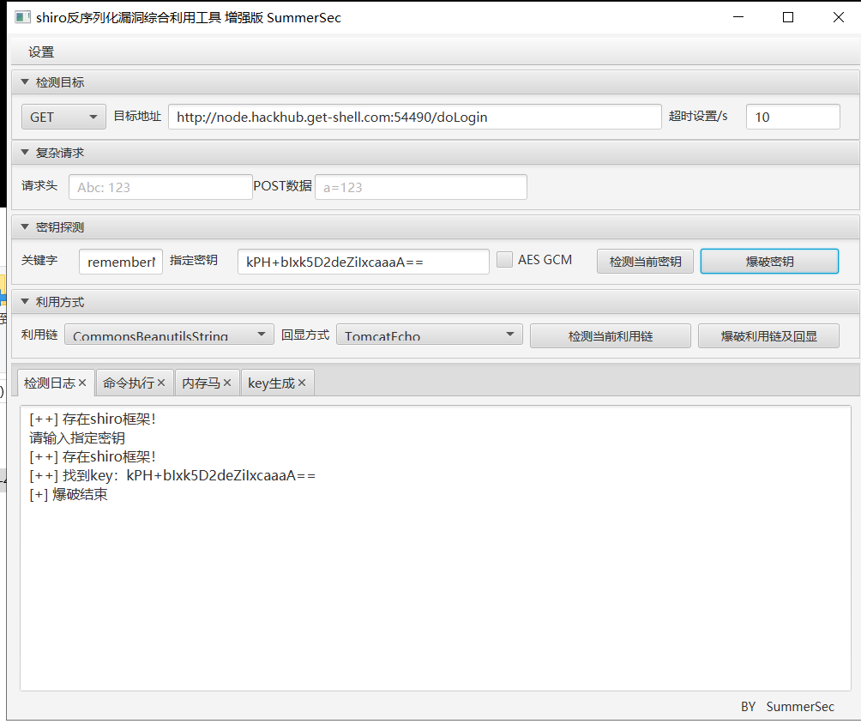This screenshot has width=861, height=724.
Task: Open the 回显方式 dropdown TomcatEcho
Action: pyautogui.click(x=429, y=335)
